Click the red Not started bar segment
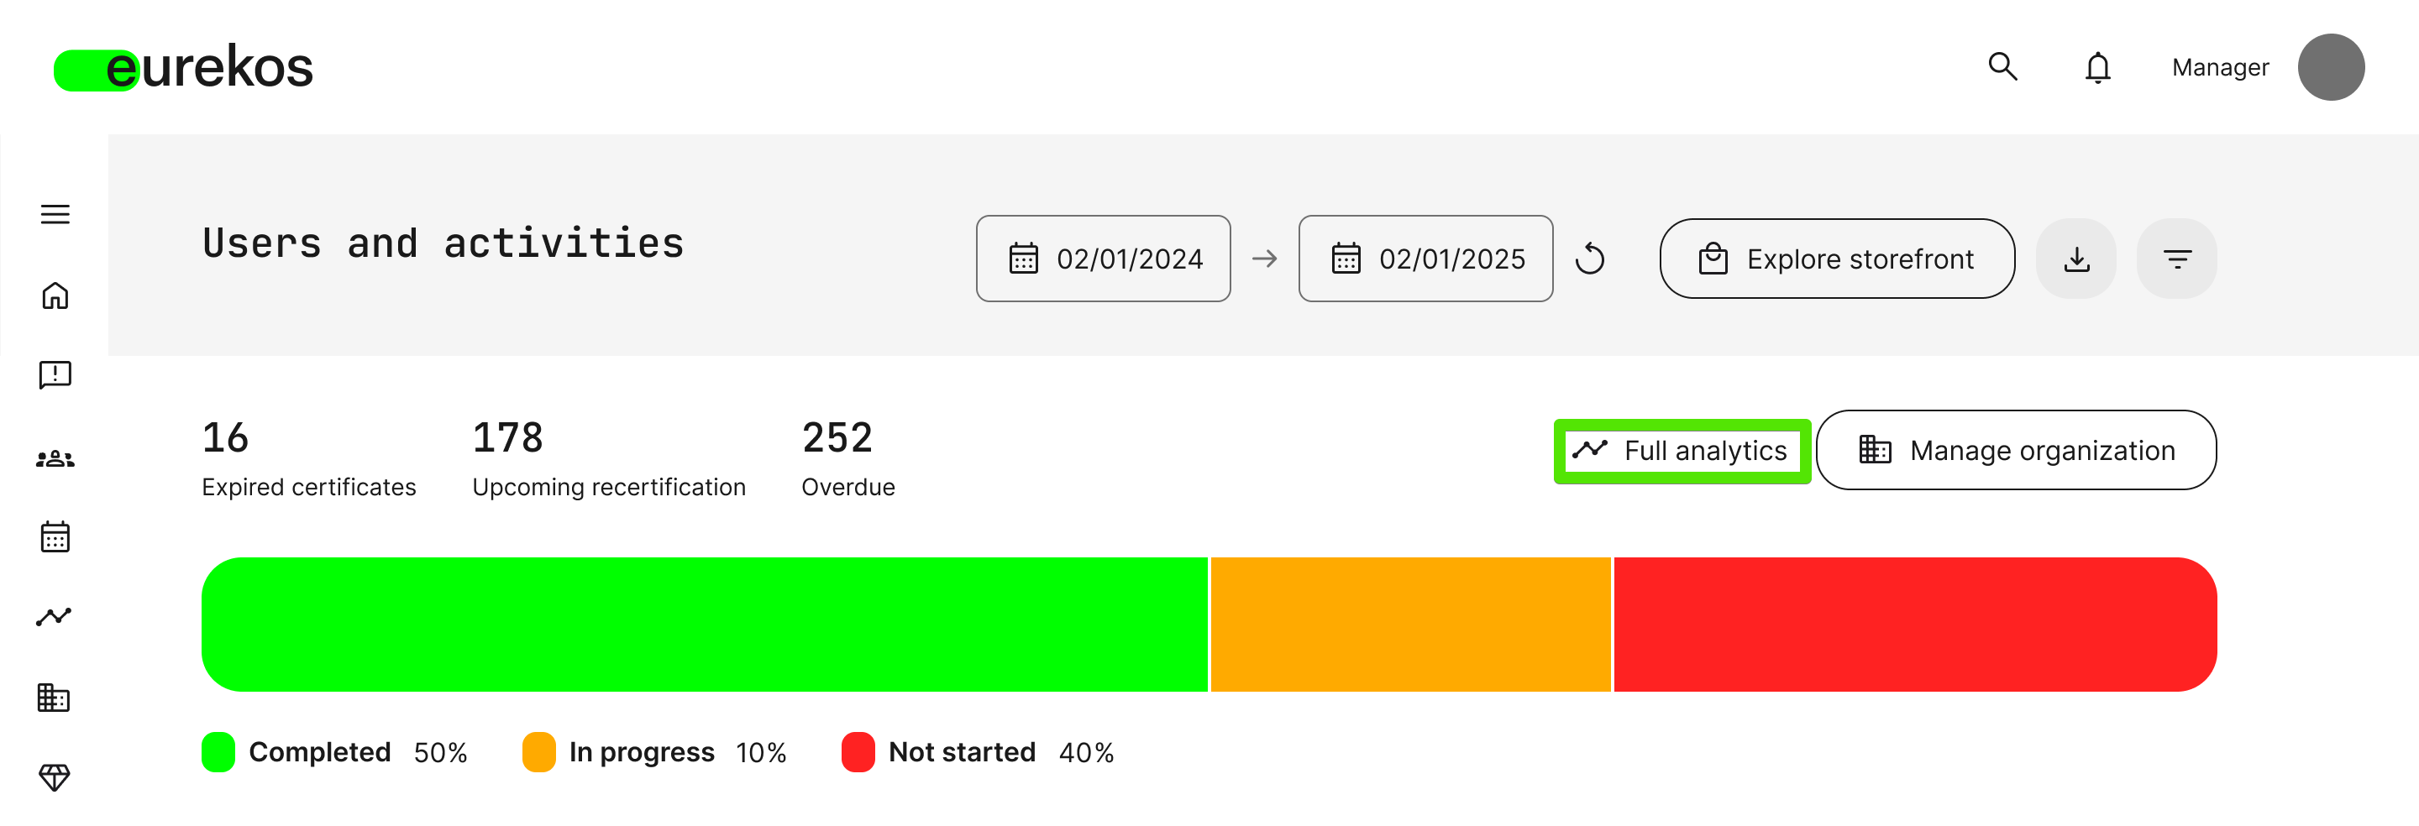The width and height of the screenshot is (2419, 826). (1915, 625)
